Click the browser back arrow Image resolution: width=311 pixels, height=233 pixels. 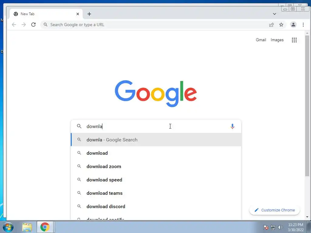[x=14, y=25]
